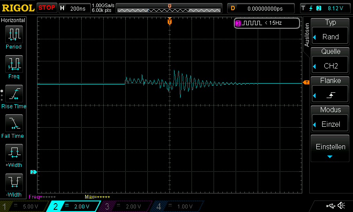Click the trigger level 8.12 V readout
Viewport: 353px width, 212px height.
pos(335,8)
